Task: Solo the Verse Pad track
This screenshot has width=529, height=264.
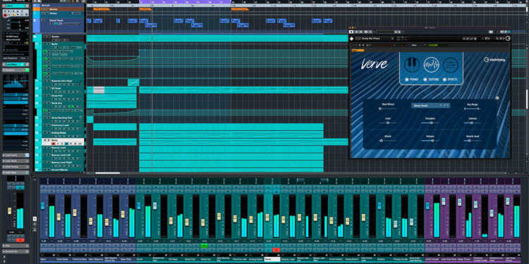Action: 48,96
